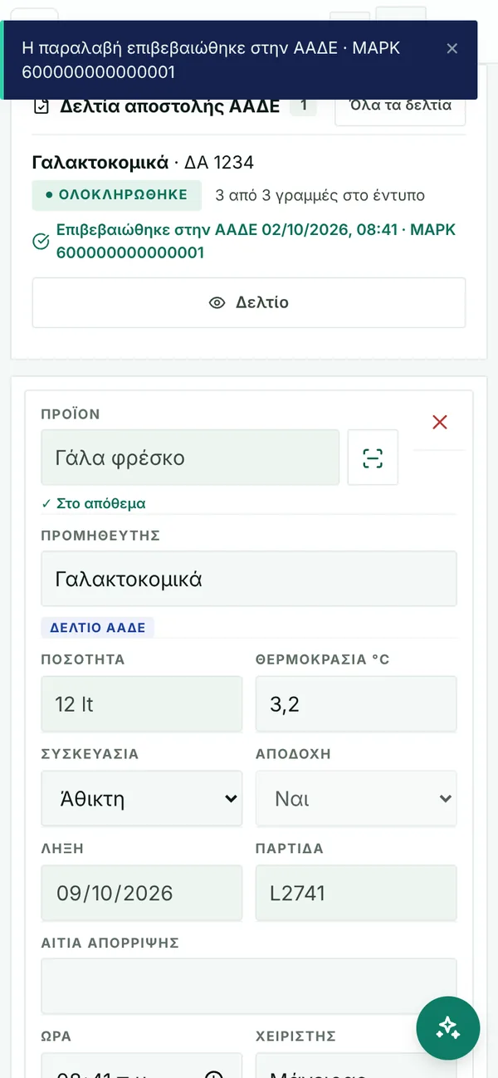498x1078 pixels.
Task: Click the 3 από 3 γραμμές στο έντυπο text
Action: (x=320, y=196)
